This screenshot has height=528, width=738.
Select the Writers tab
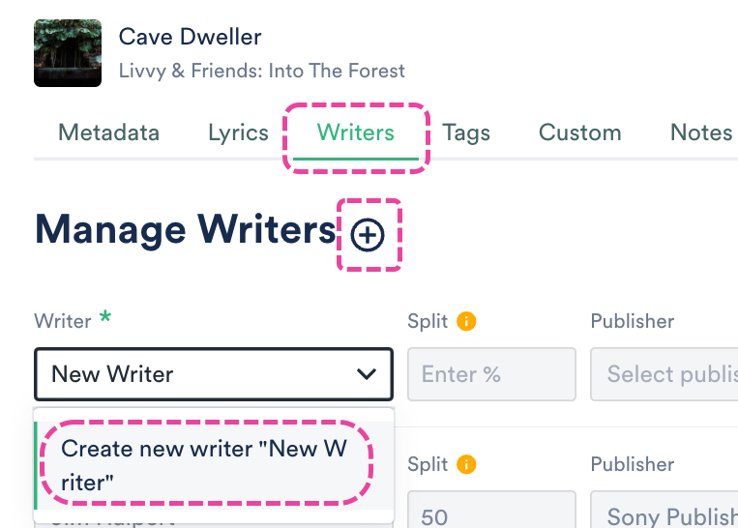tap(355, 132)
